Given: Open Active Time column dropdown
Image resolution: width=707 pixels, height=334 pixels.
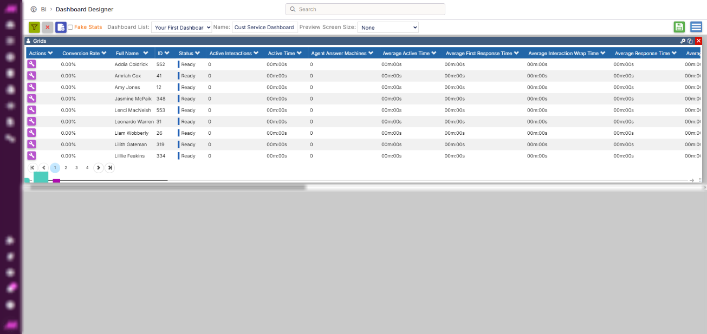Looking at the screenshot, I should (300, 53).
